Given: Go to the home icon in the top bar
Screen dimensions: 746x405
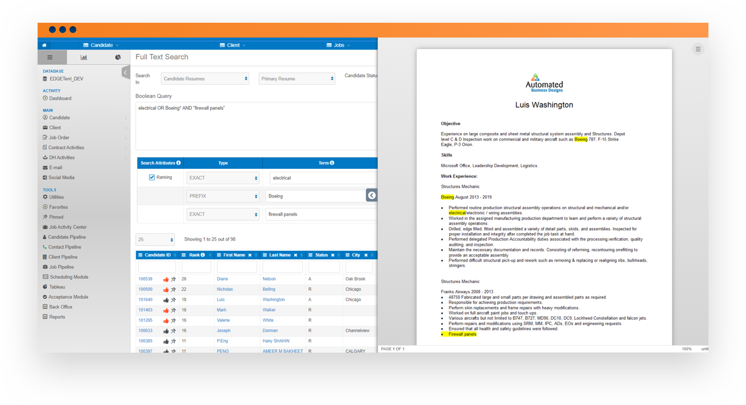Looking at the screenshot, I should point(44,45).
